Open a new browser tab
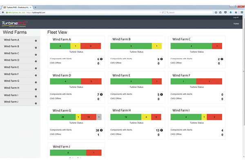This screenshot has width=245, height=163. tap(36, 7)
